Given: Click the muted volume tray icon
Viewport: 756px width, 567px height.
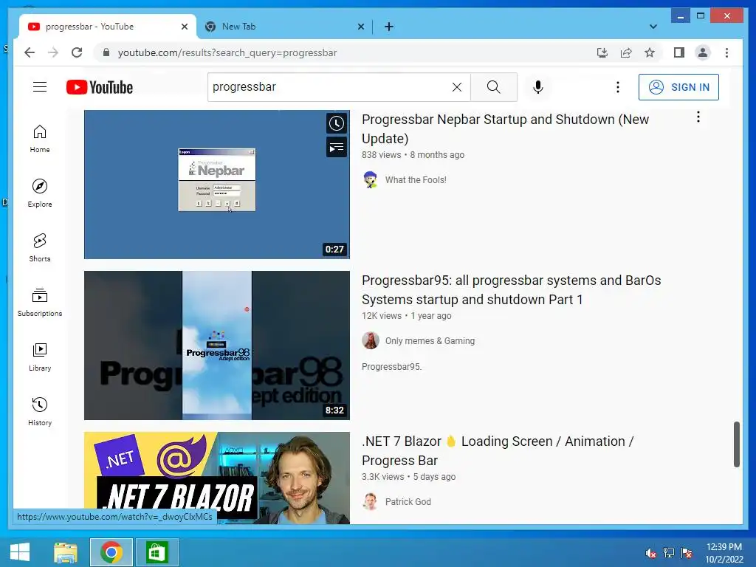Looking at the screenshot, I should coord(650,553).
